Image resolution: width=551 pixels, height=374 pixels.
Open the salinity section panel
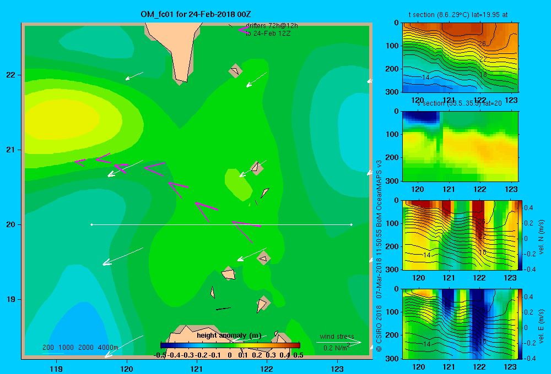460,146
